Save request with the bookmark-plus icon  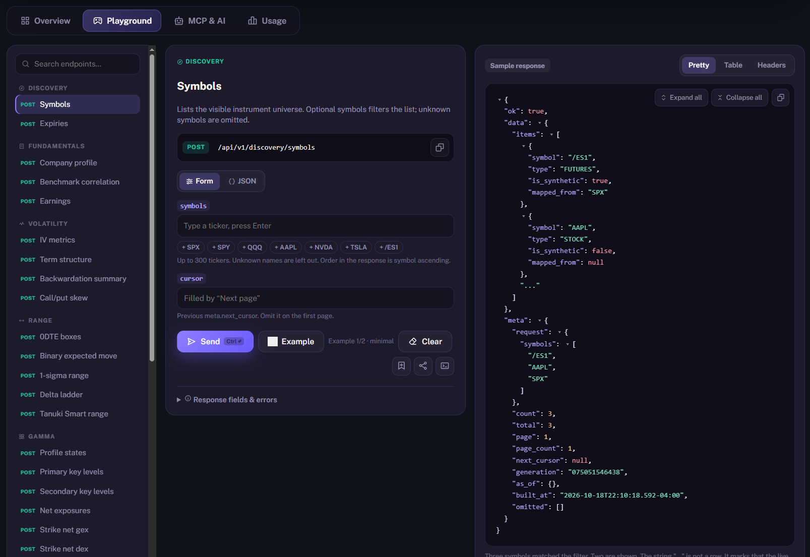(401, 366)
